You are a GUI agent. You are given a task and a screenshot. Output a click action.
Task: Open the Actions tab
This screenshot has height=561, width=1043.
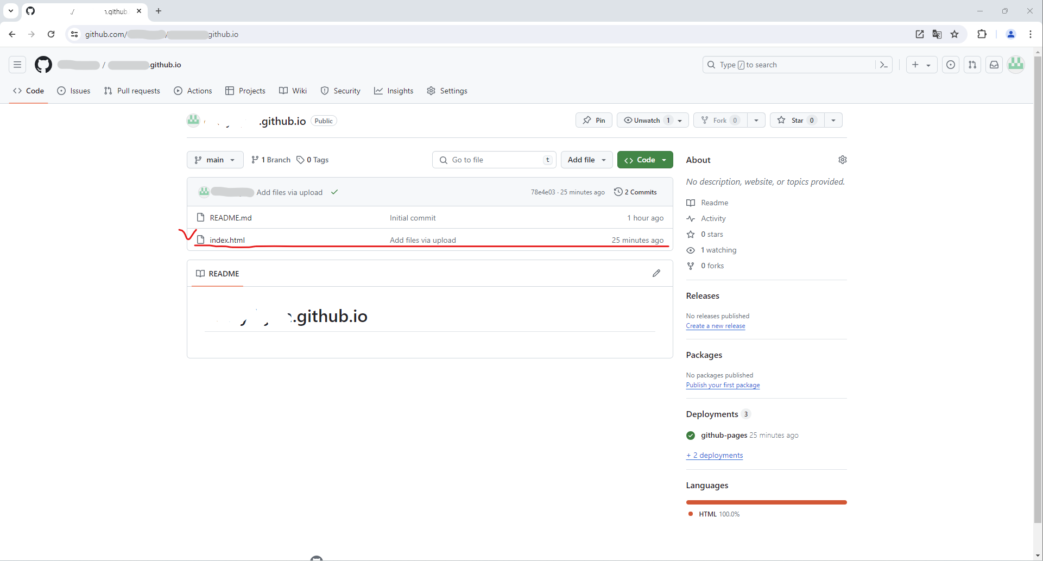(193, 91)
